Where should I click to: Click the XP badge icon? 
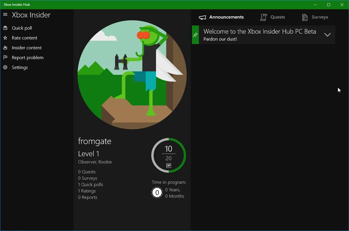168,165
